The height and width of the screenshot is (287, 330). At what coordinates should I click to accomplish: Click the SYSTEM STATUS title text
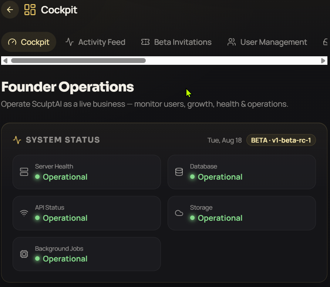[63, 140]
